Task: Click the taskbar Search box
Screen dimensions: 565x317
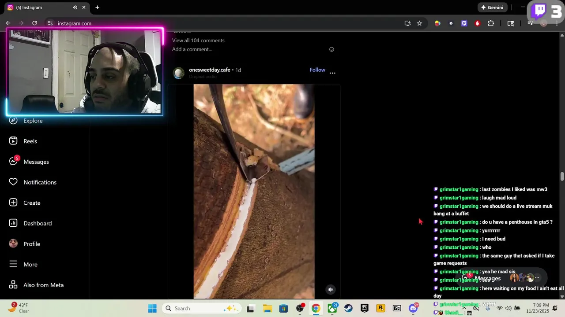Action: pyautogui.click(x=201, y=308)
